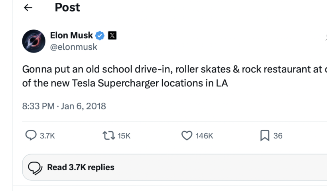Open the Elon Musk display name link
This screenshot has height=191, width=327.
click(x=71, y=35)
